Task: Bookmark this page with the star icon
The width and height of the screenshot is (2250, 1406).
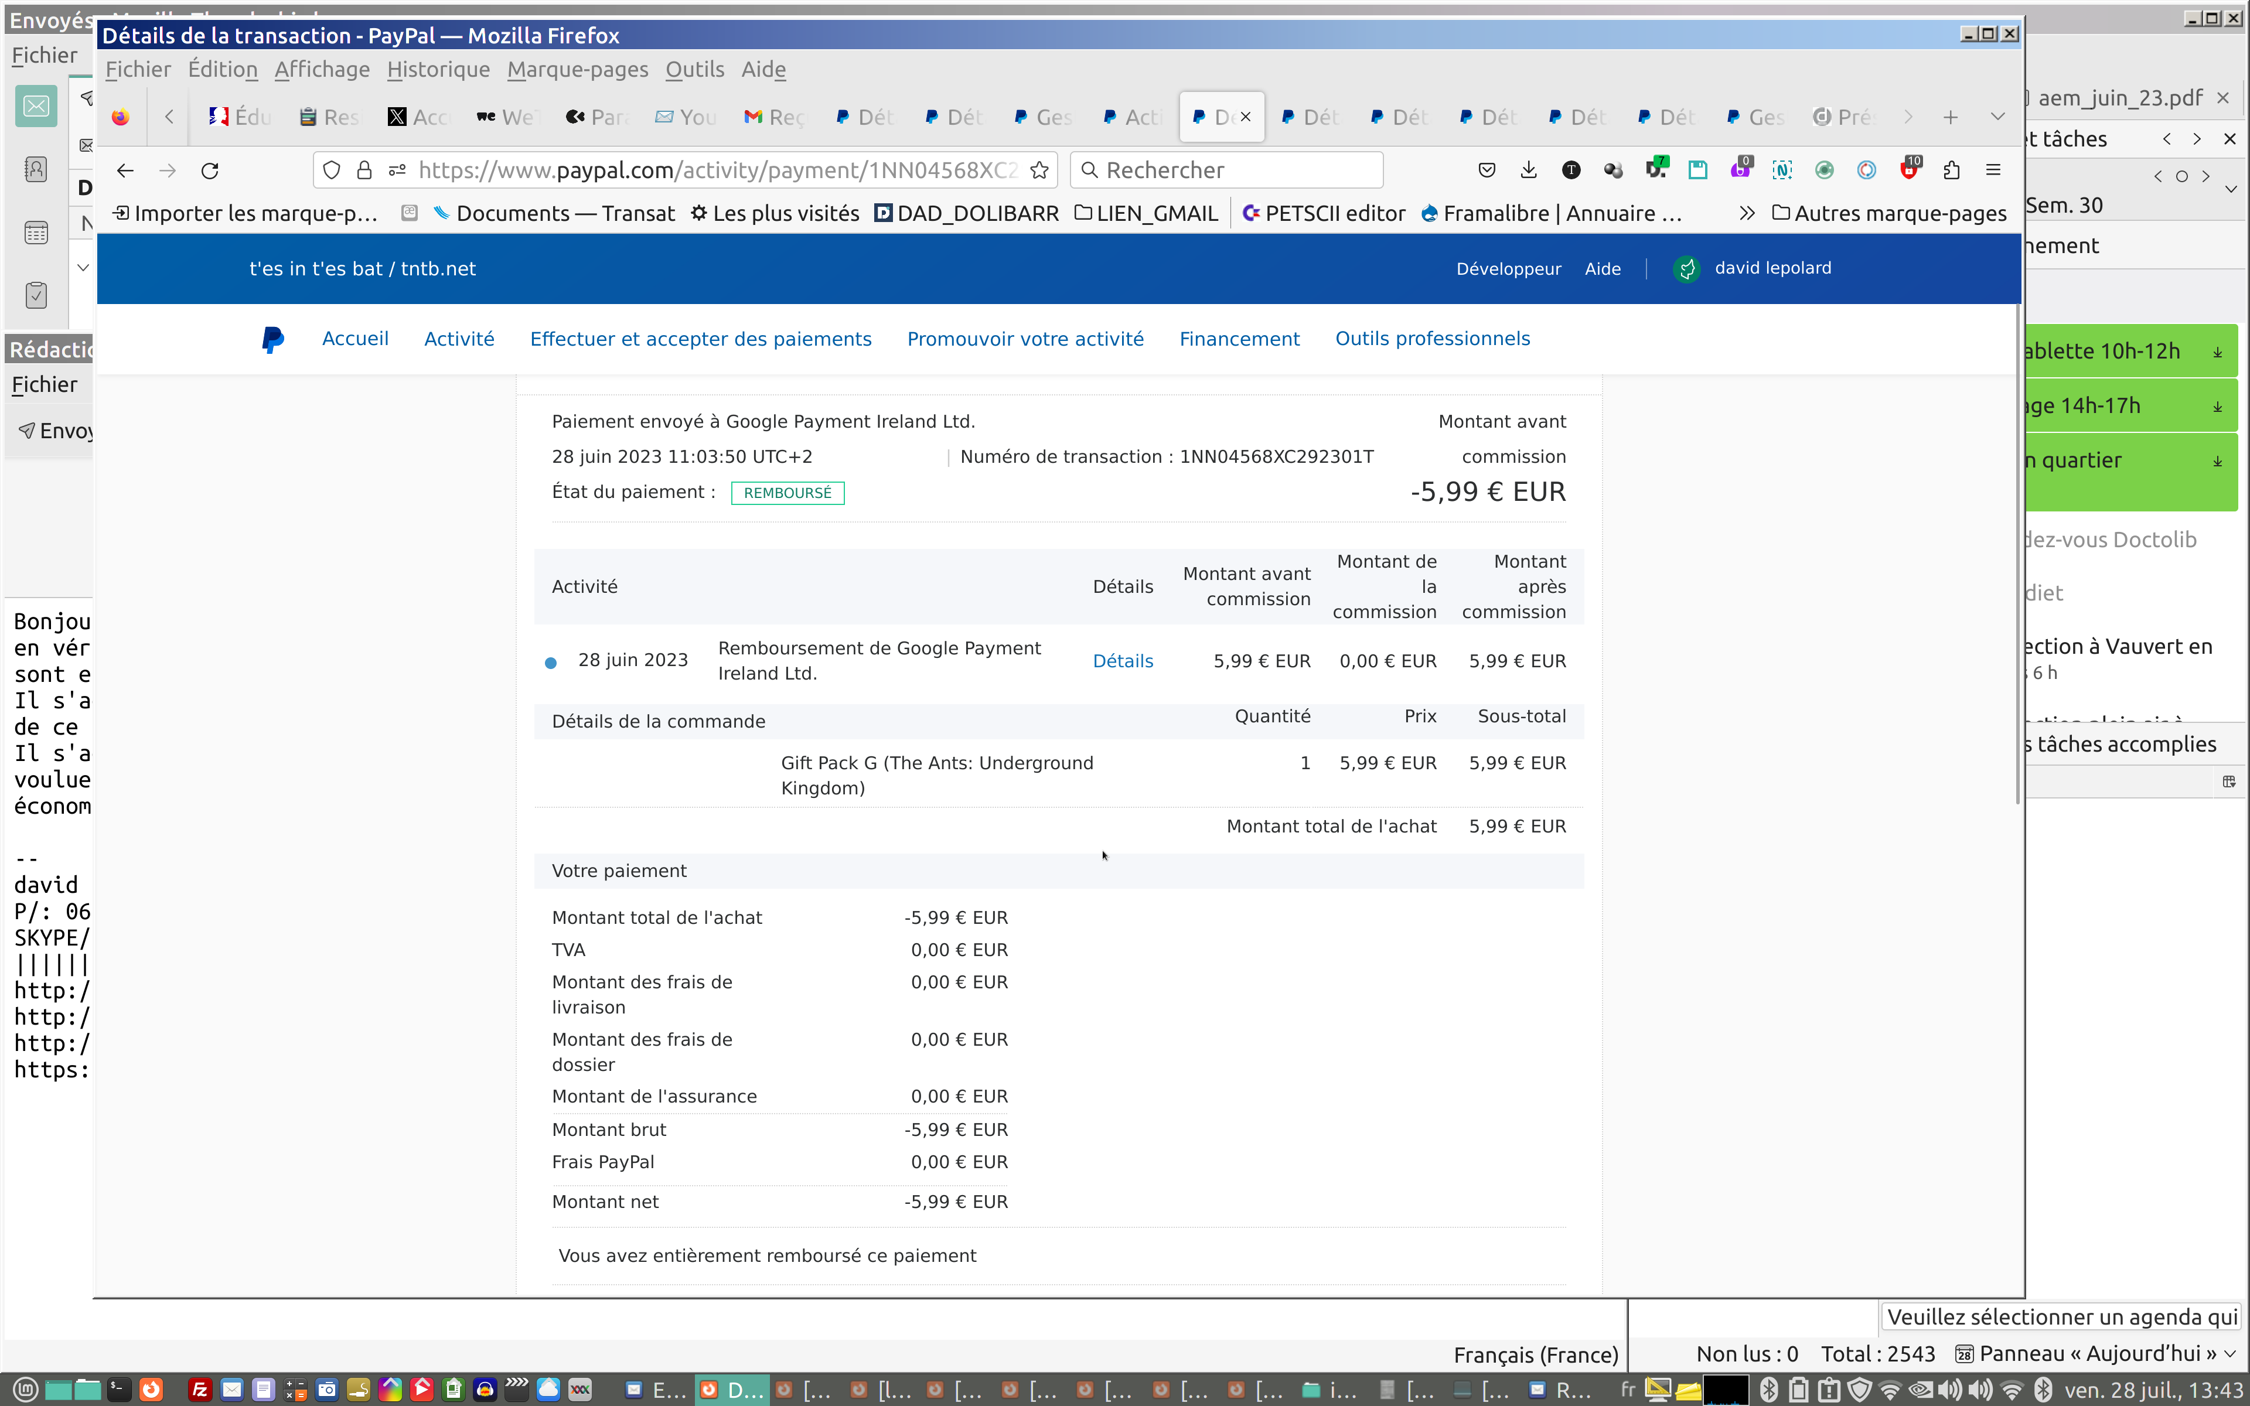Action: 1039,170
